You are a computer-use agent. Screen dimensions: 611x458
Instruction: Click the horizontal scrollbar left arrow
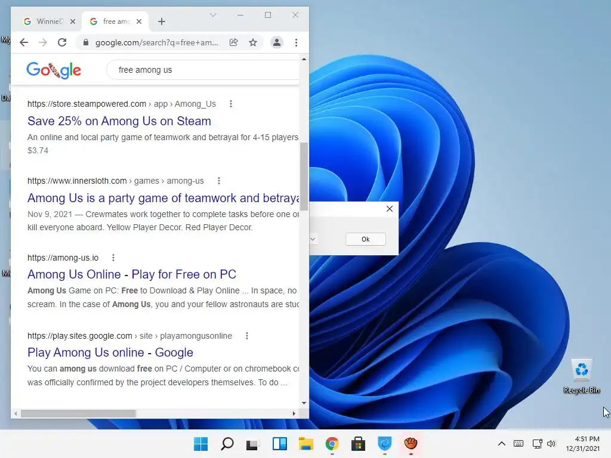click(x=15, y=414)
